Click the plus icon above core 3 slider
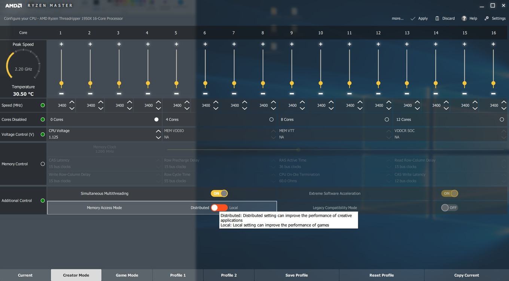The image size is (509, 281). (x=119, y=44)
